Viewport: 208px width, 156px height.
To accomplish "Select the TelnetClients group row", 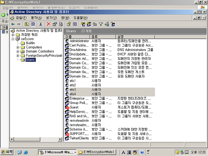I will (x=110, y=138).
